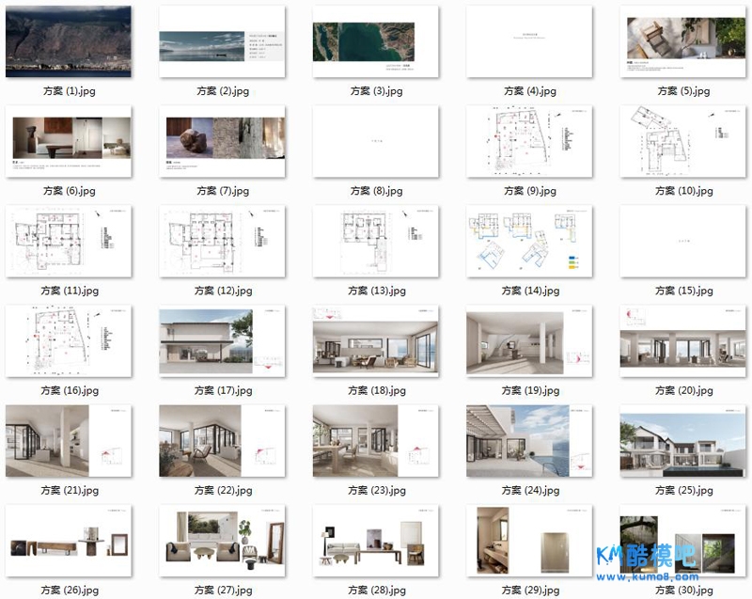
Task: Select the interior rendering 方案 (21).jpg
Action: coord(69,442)
